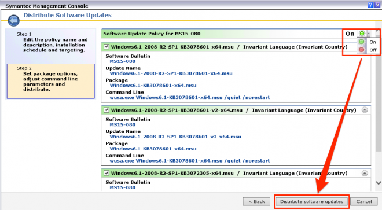Collapse the KB3078601-v2 update section

pos(365,110)
